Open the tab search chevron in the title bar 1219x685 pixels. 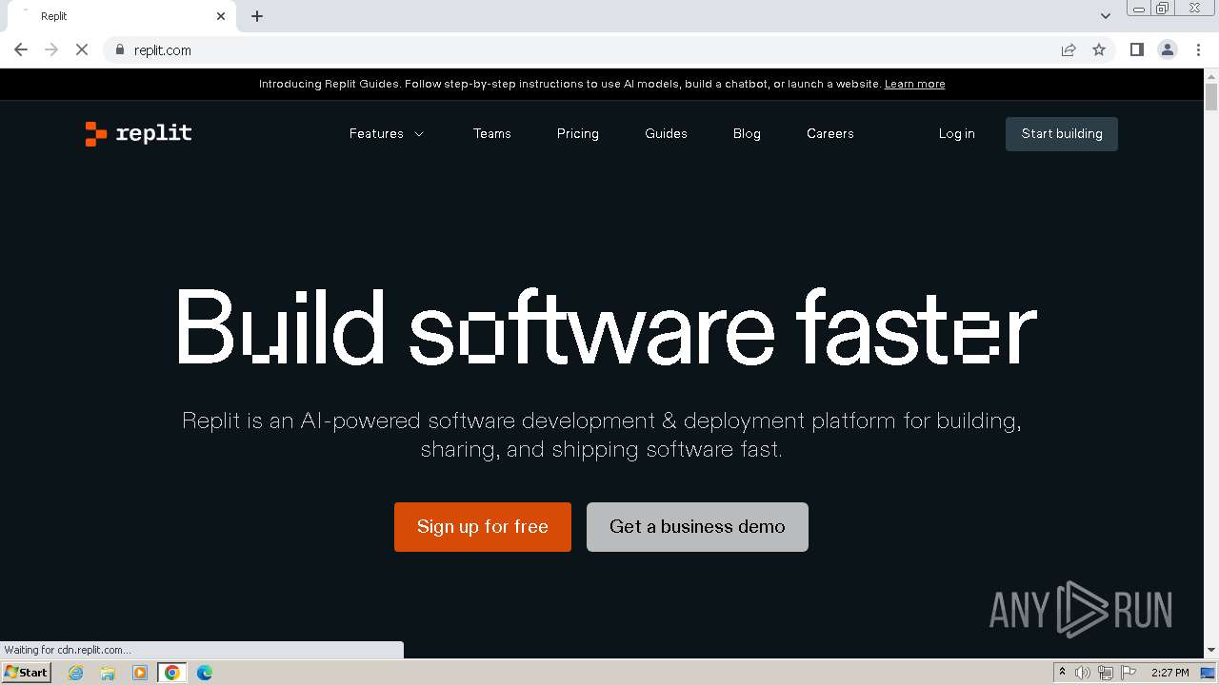point(1106,16)
